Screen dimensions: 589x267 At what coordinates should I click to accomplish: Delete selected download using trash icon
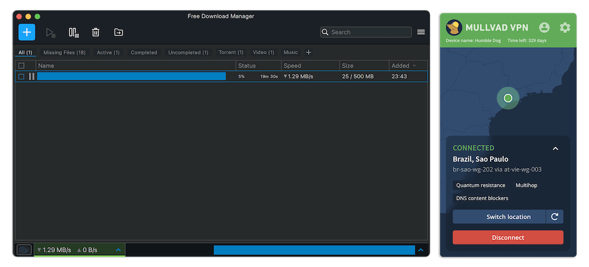(x=96, y=32)
